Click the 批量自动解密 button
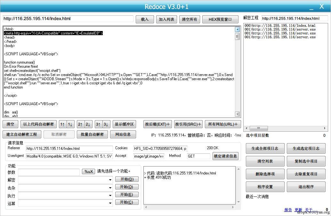The height and width of the screenshot is (216, 331). click(92, 134)
